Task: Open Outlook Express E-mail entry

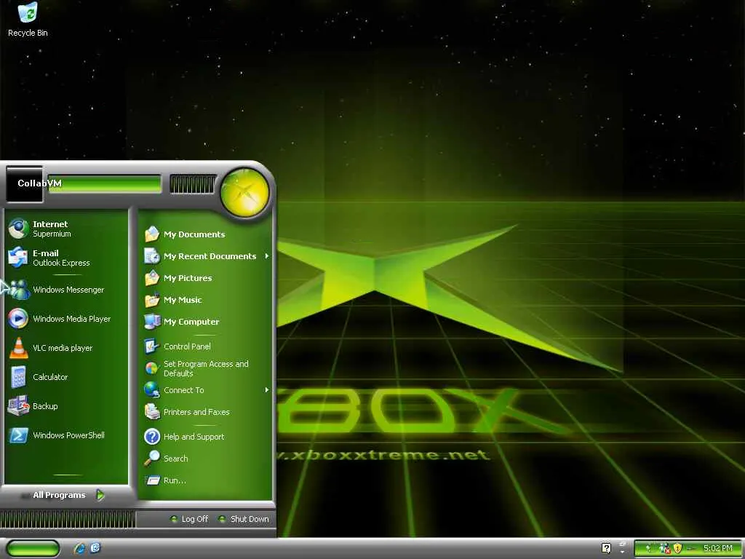Action: coord(66,258)
